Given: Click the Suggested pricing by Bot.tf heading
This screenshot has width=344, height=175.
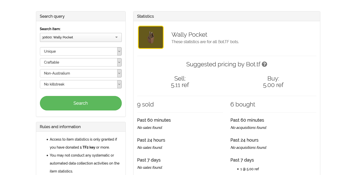Looking at the screenshot, I should point(223,64).
